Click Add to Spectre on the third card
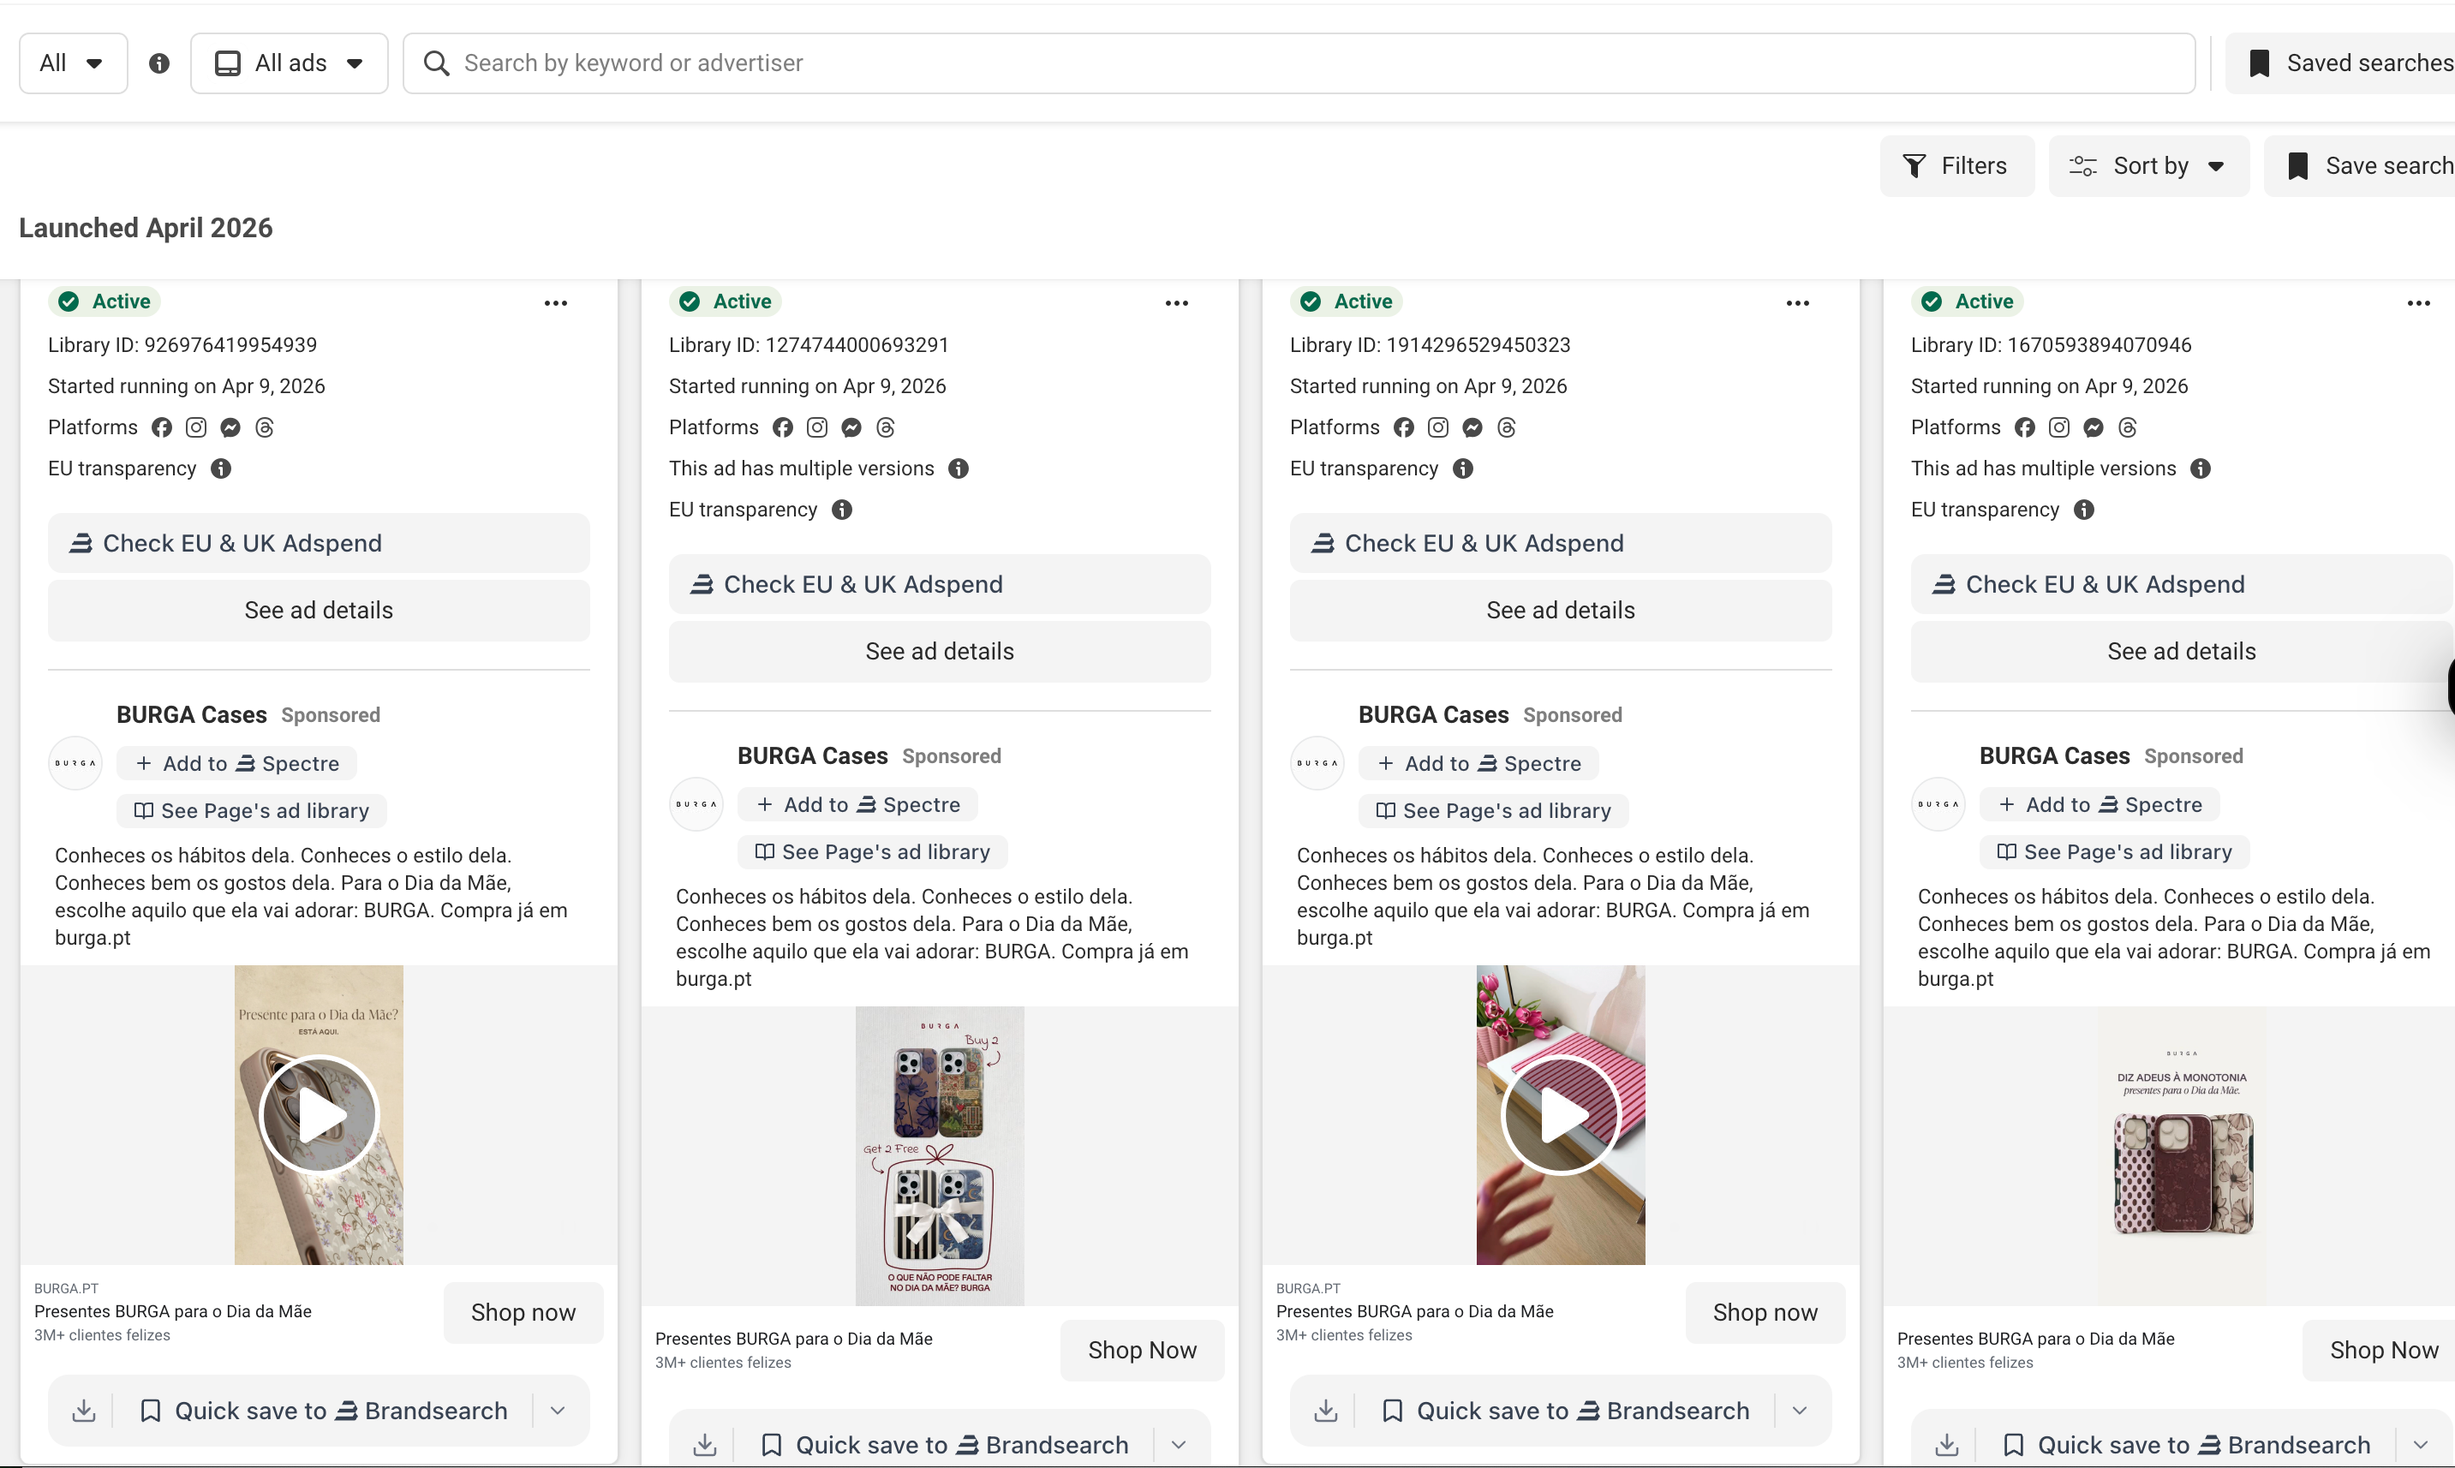This screenshot has height=1468, width=2455. click(1478, 764)
